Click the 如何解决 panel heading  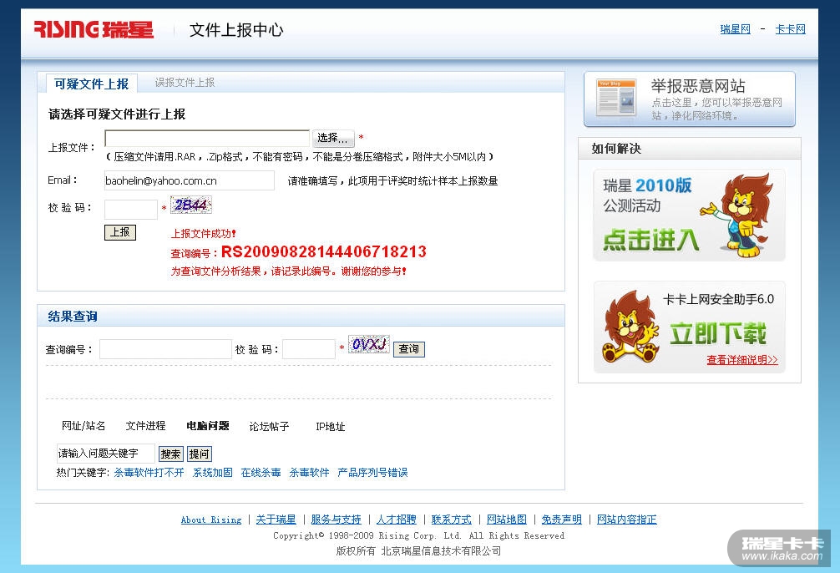(x=616, y=149)
